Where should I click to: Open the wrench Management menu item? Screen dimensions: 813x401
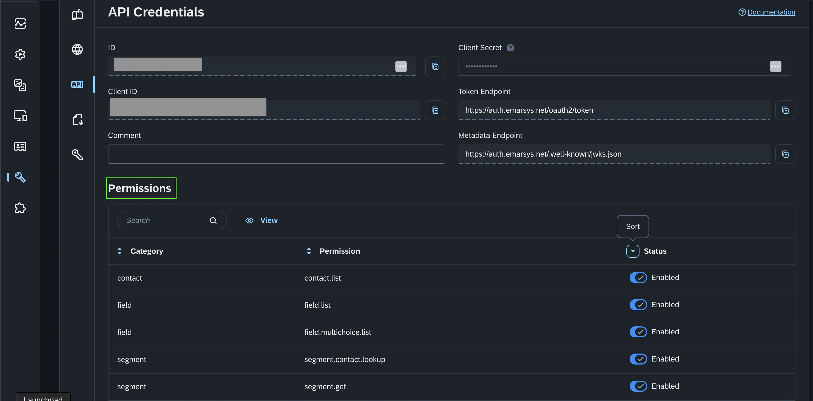click(x=20, y=177)
